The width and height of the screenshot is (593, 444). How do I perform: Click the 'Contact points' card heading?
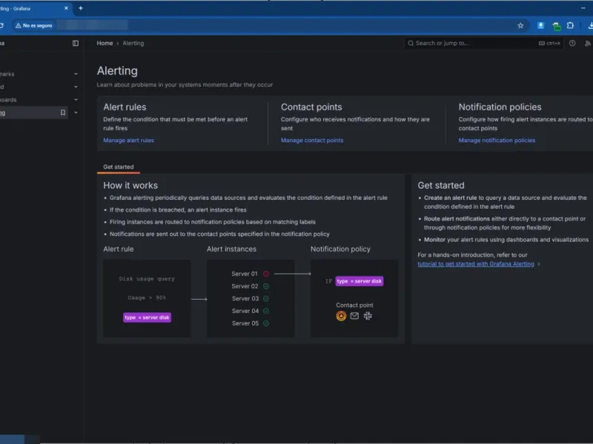(x=311, y=107)
